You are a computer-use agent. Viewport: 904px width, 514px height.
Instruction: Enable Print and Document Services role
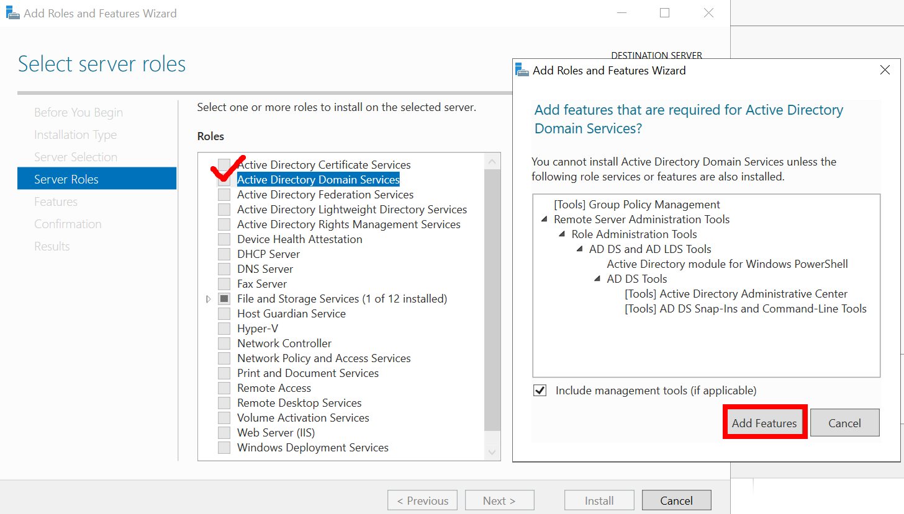(x=224, y=373)
